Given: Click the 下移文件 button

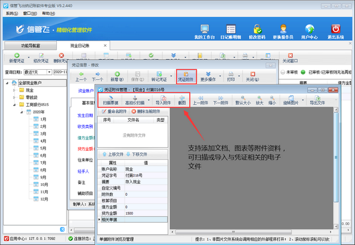Looking at the screenshot, I should point(136,155).
